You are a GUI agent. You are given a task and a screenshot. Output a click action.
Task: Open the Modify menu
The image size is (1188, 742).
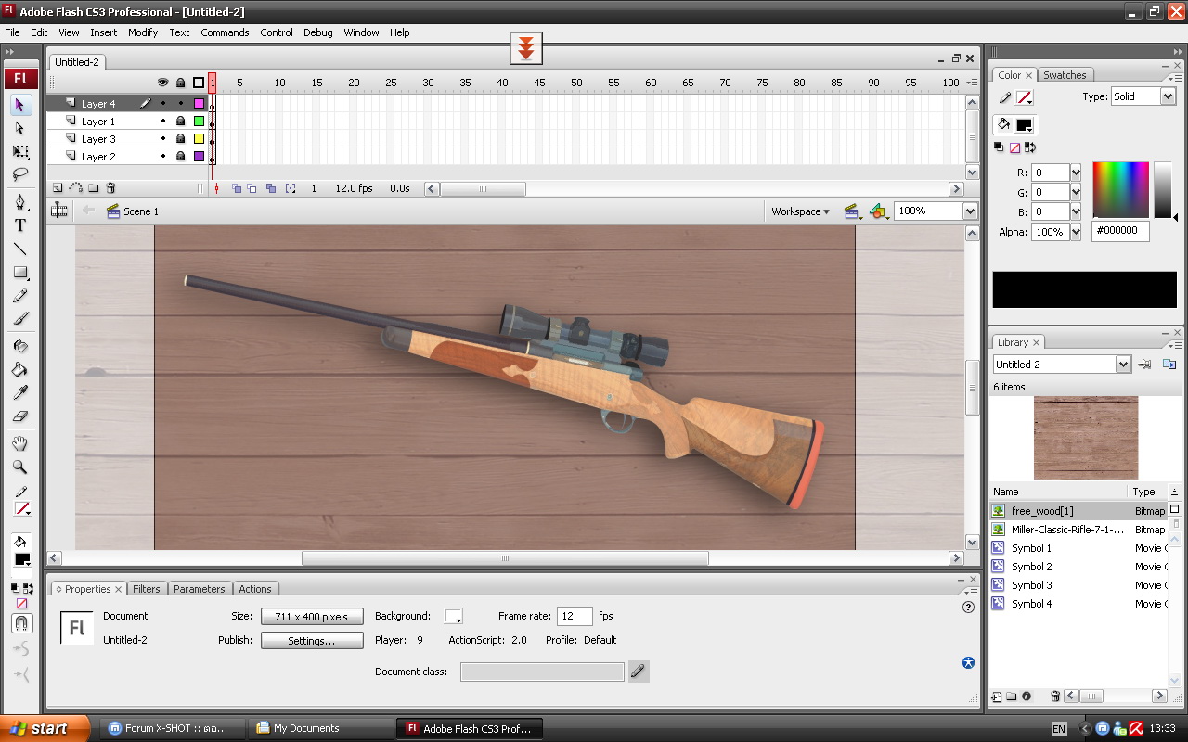pyautogui.click(x=143, y=32)
